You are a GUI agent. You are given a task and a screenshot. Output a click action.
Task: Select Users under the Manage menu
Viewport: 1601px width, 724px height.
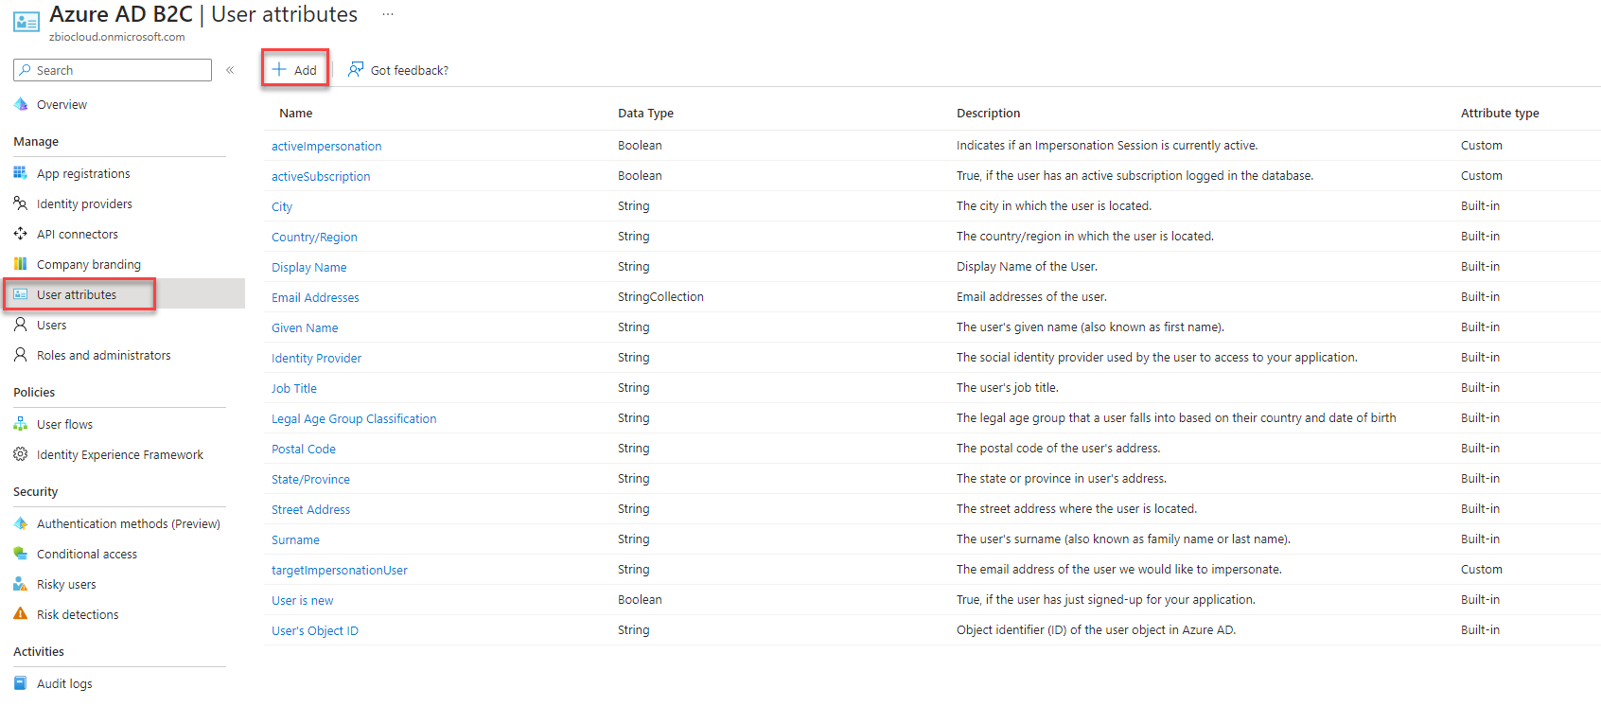click(x=51, y=325)
